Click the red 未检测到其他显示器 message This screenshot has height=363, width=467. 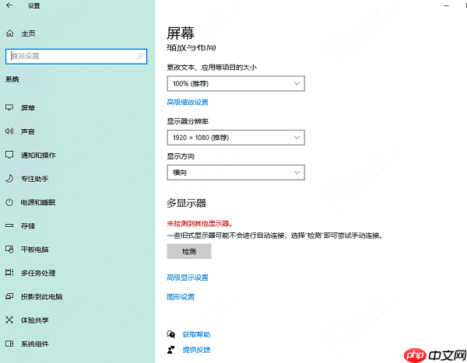[x=199, y=223]
